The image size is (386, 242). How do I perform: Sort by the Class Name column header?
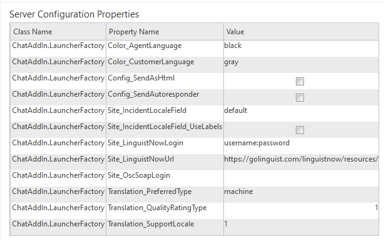click(x=58, y=32)
